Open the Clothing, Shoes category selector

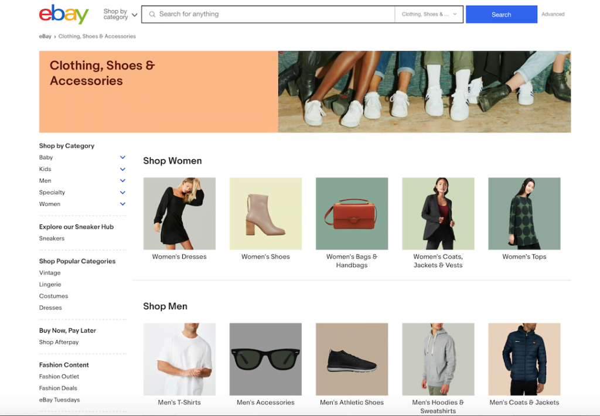click(x=429, y=14)
